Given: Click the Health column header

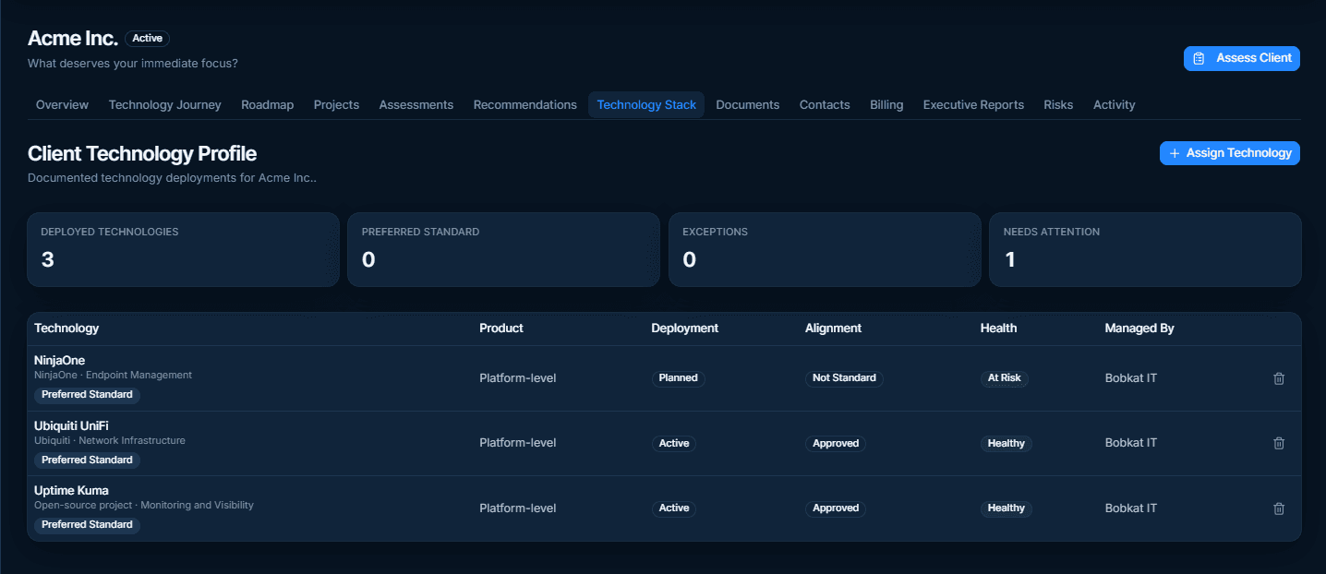Looking at the screenshot, I should tap(998, 329).
